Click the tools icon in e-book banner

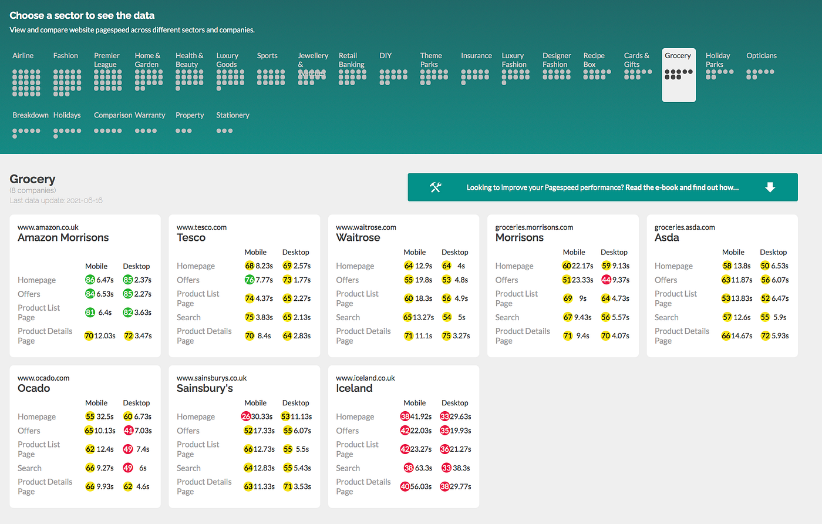[x=436, y=187]
